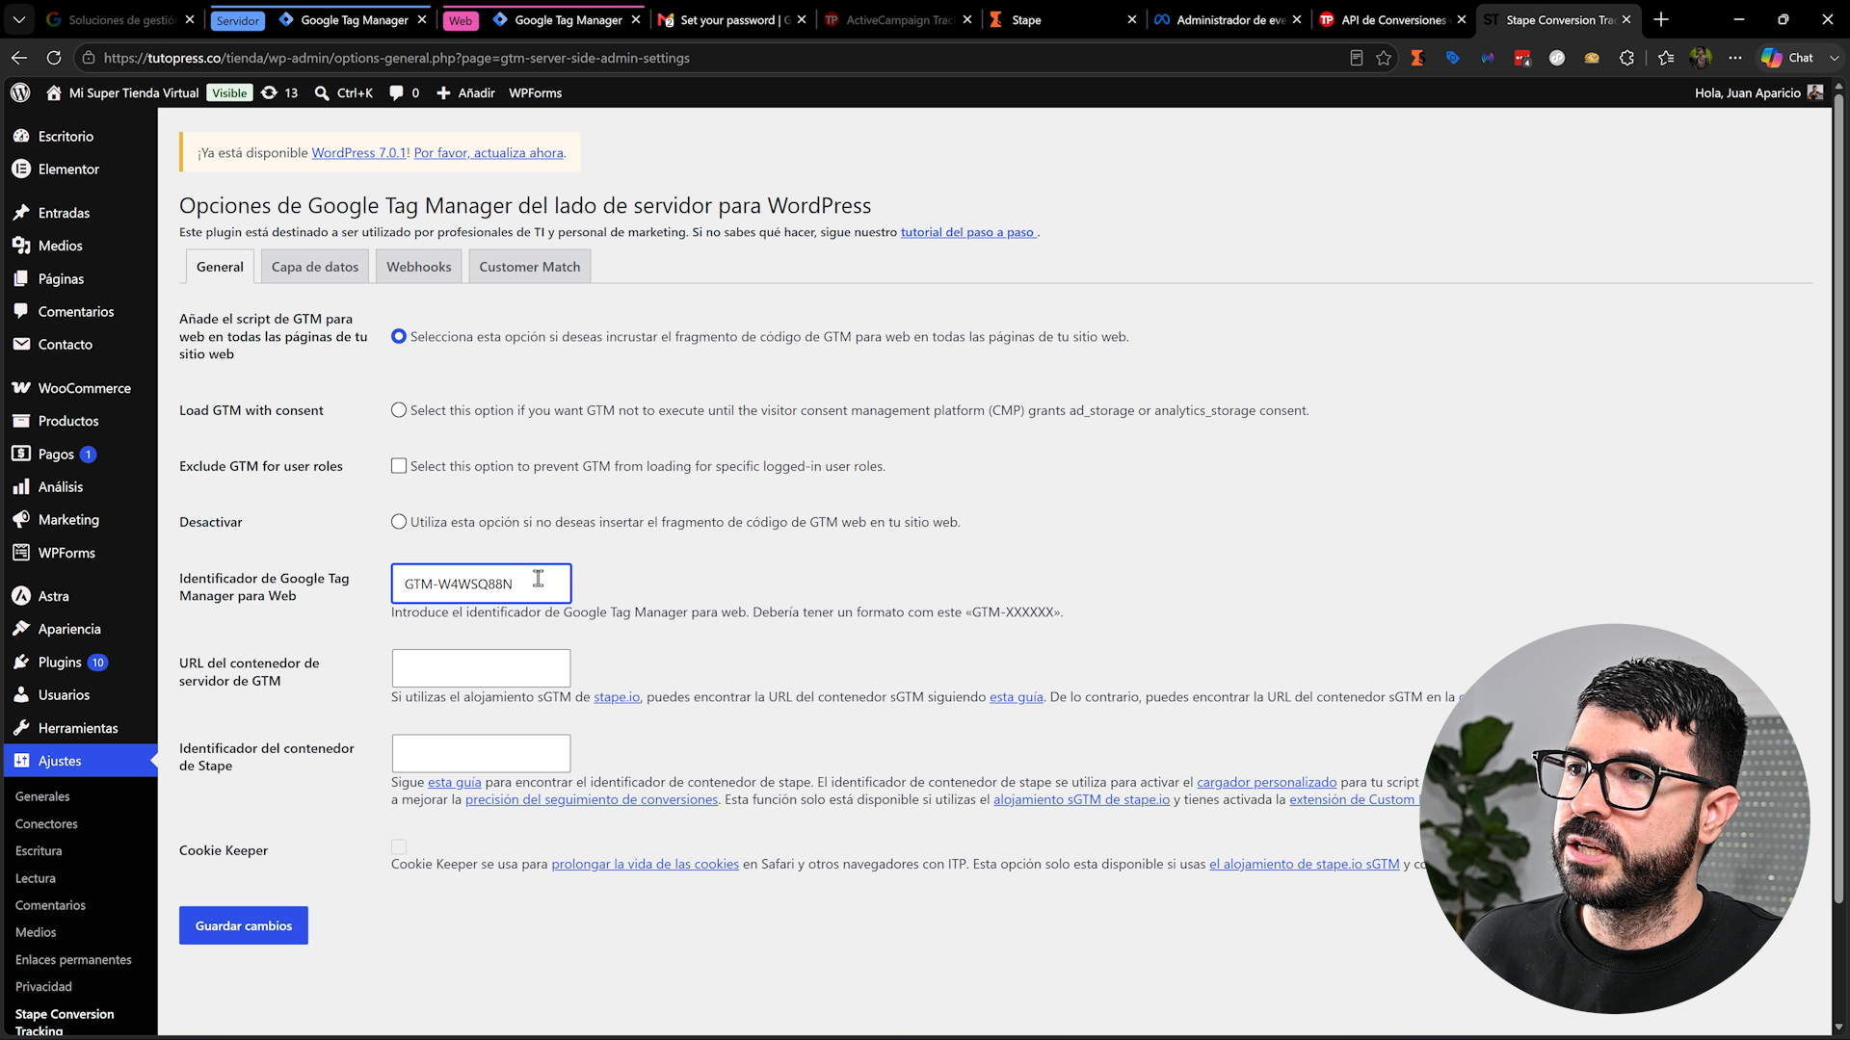The image size is (1850, 1040).
Task: Open Medios library in main sidebar
Action: click(60, 246)
